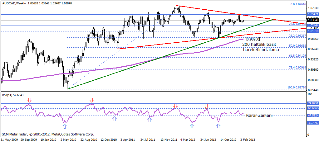319x142 pixels.
Task: Click the date label 22 Aug 2010
Action: click(89, 140)
